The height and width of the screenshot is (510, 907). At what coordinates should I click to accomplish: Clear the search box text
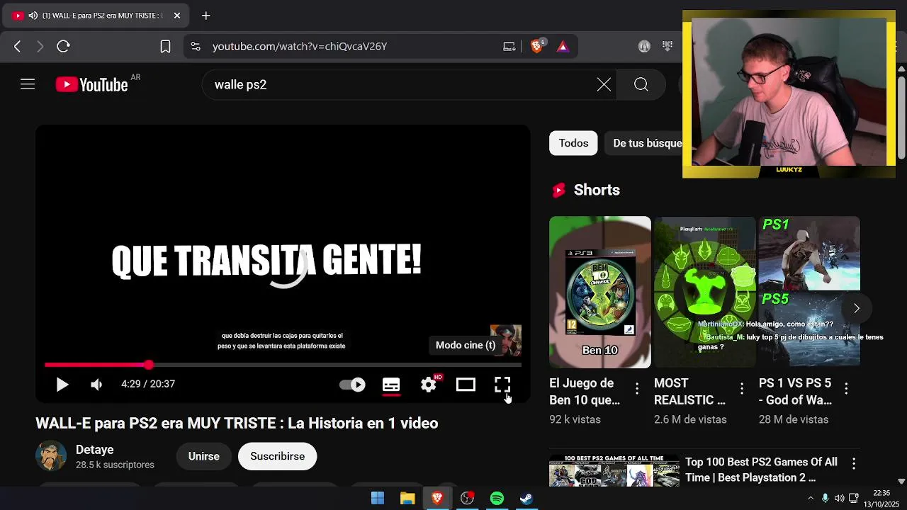point(604,85)
